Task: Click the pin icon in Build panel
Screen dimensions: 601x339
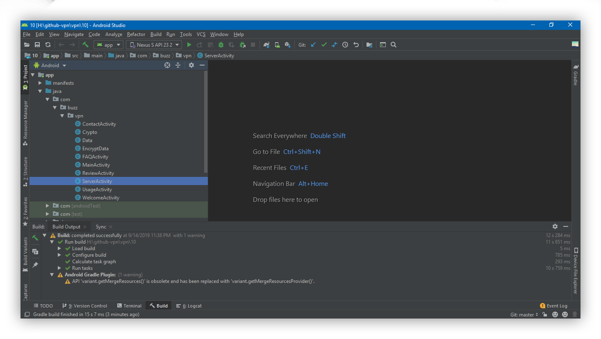Action: [35, 265]
